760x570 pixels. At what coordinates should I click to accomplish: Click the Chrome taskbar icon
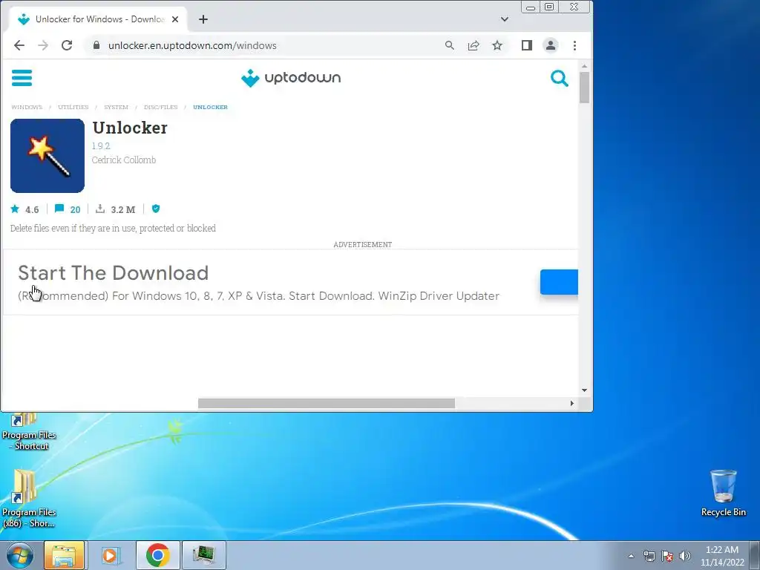[x=157, y=555]
